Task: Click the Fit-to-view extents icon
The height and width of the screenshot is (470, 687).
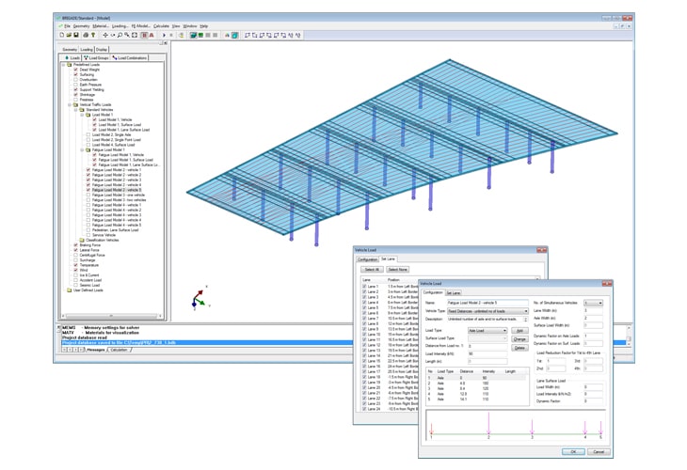Action: coord(135,35)
